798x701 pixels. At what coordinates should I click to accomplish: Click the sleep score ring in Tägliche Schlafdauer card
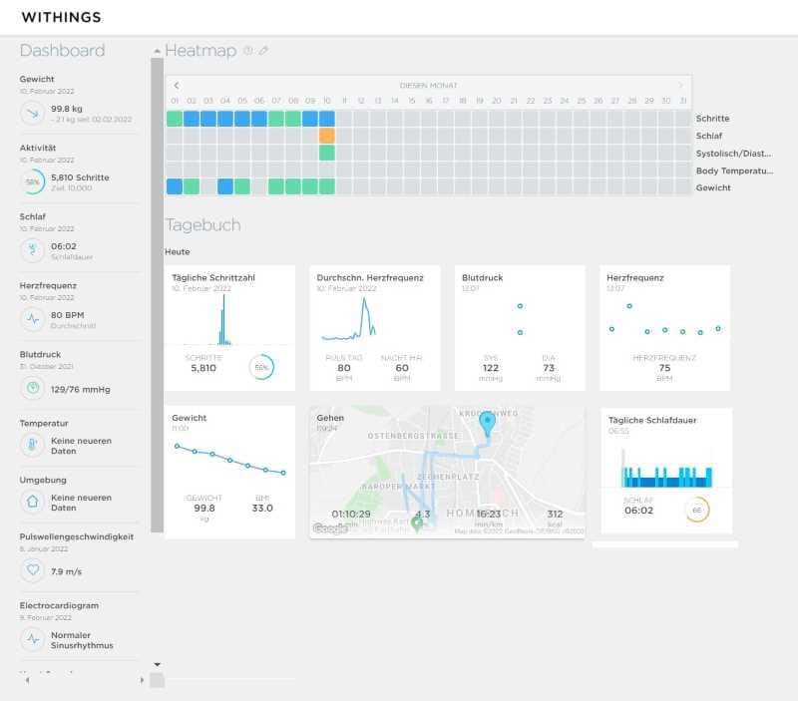(x=696, y=510)
